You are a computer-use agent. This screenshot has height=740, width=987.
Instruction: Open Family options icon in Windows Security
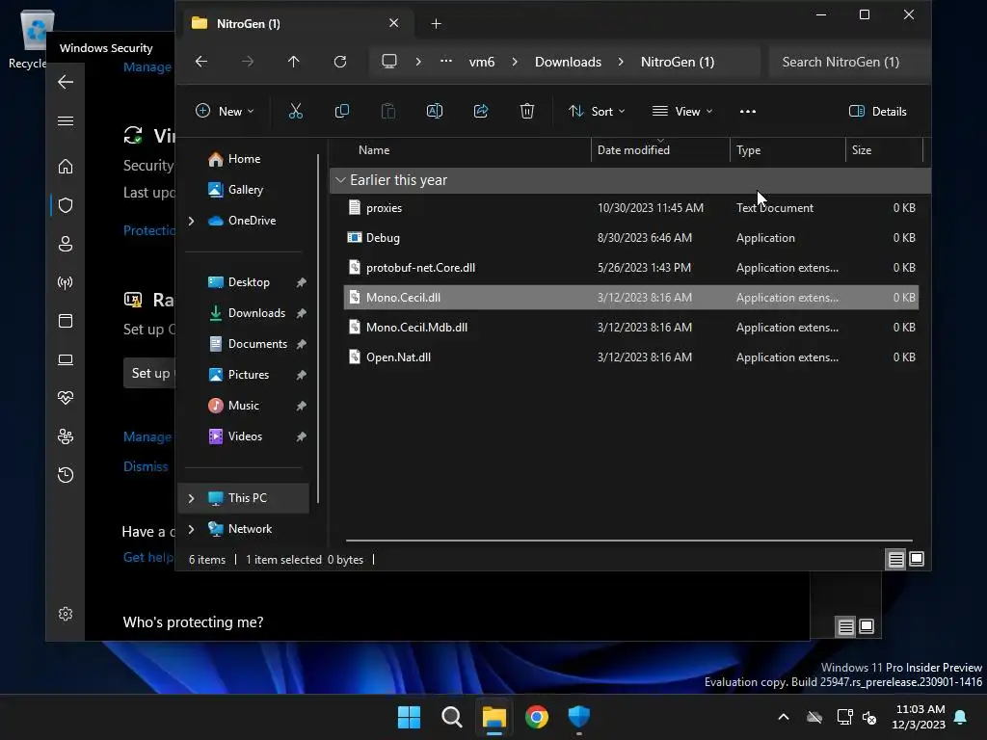[x=66, y=436]
